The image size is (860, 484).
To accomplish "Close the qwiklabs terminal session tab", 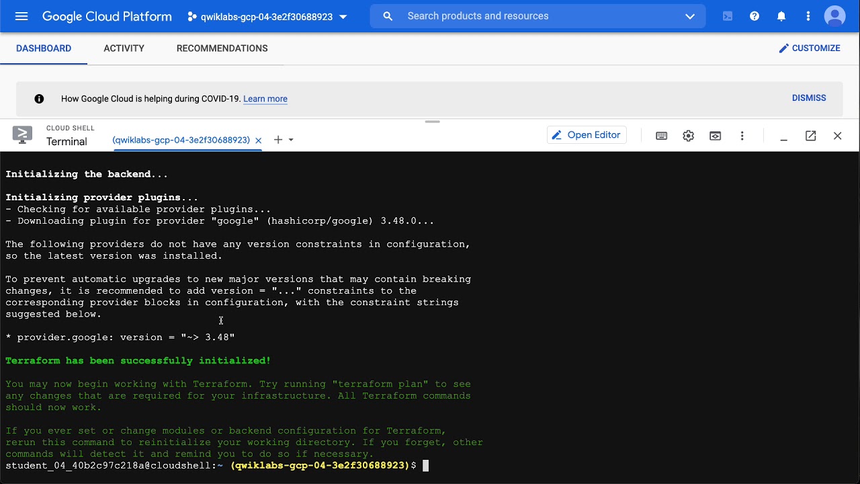I will click(x=258, y=140).
